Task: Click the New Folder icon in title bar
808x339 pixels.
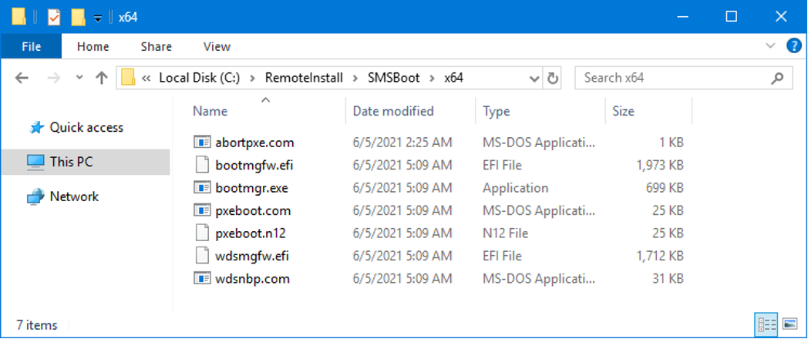Action: point(78,17)
